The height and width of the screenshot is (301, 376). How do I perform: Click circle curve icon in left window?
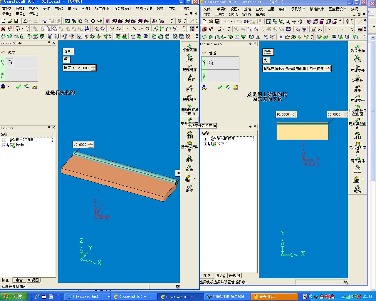click(x=147, y=29)
